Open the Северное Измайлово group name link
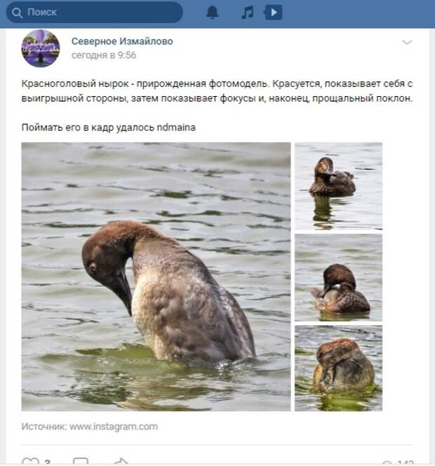This screenshot has width=435, height=466. tap(122, 41)
